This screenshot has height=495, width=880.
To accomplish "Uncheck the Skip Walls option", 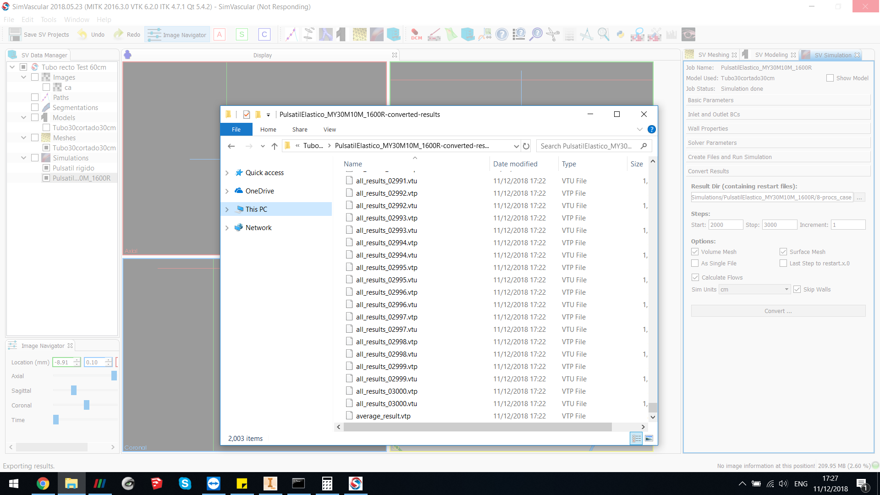I will tap(797, 289).
